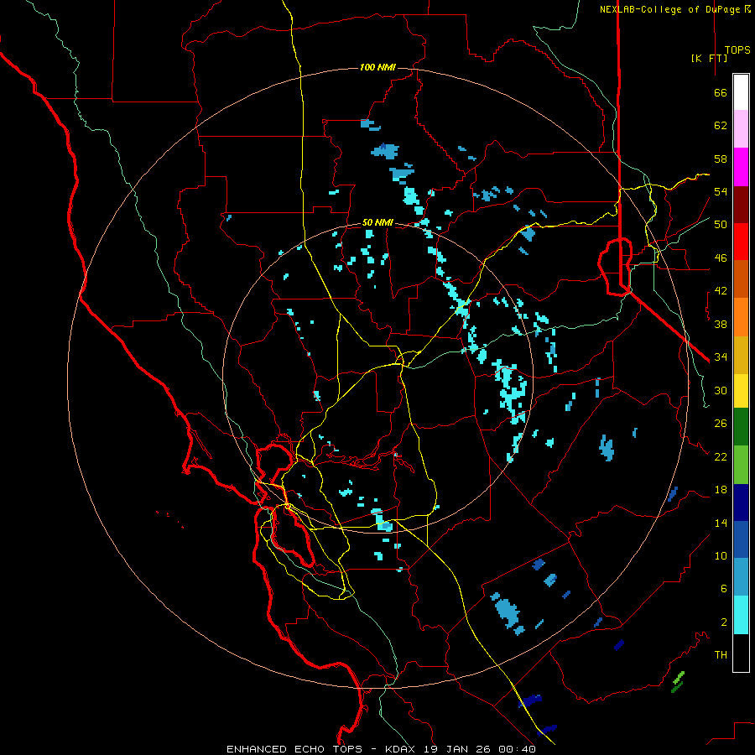Viewport: 755px width, 755px height.
Task: Click the NEXLAB-College of DuPage credit text
Action: (671, 9)
